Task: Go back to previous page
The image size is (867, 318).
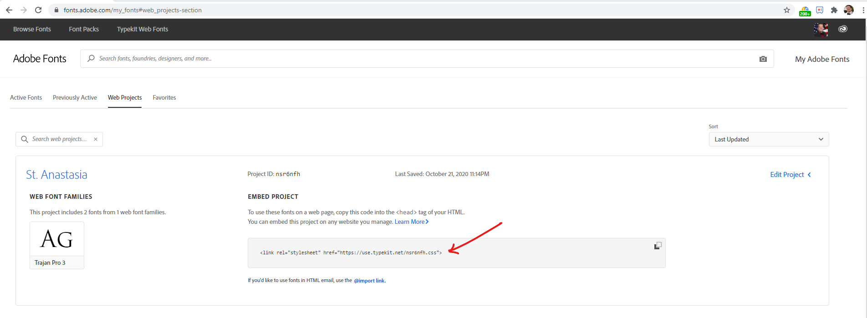Action: (9, 10)
